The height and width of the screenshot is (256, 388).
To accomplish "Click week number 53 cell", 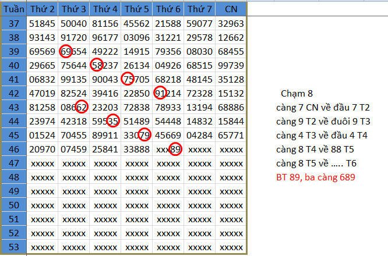I will tap(14, 247).
